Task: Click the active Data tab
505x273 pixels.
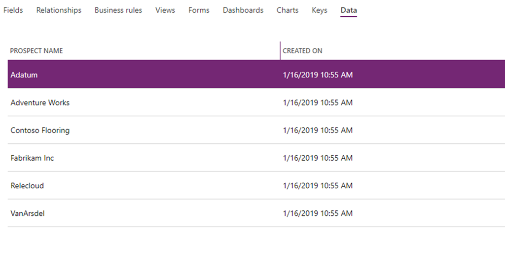Action: (349, 10)
